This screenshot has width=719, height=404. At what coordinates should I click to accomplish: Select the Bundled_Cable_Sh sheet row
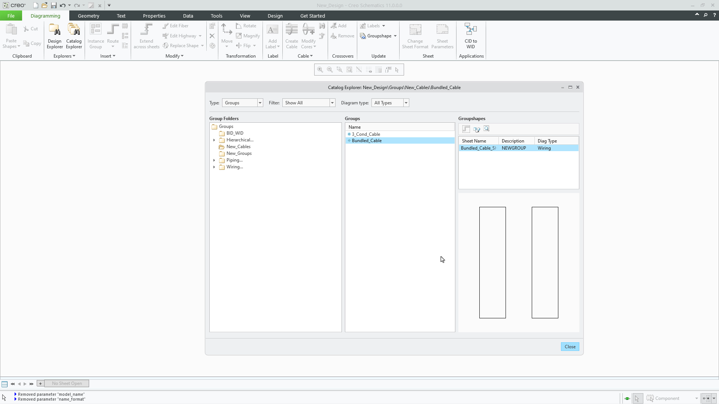pyautogui.click(x=519, y=148)
